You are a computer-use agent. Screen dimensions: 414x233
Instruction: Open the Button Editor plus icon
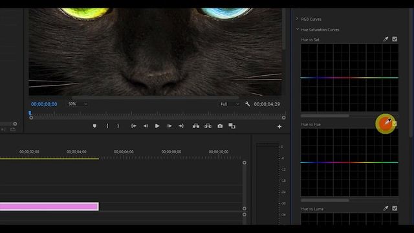(279, 127)
